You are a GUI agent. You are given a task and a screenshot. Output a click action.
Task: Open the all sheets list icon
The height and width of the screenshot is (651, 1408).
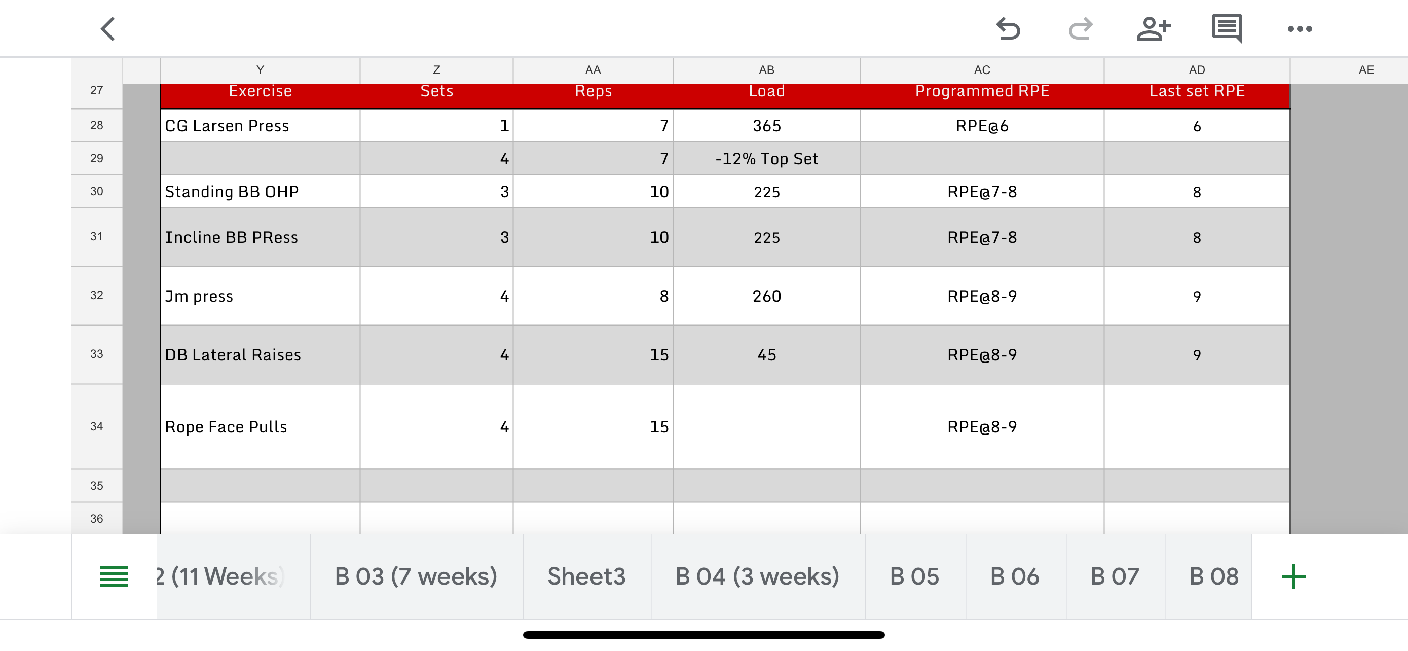pyautogui.click(x=114, y=576)
